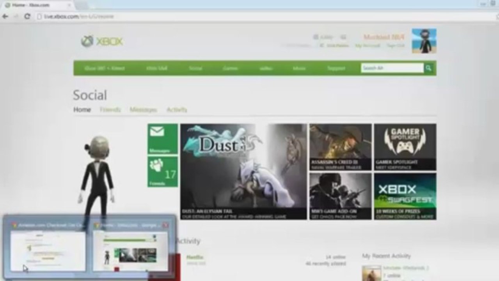The image size is (499, 281).
Task: Open the MW3 Game Add-on tile
Action: (x=340, y=196)
